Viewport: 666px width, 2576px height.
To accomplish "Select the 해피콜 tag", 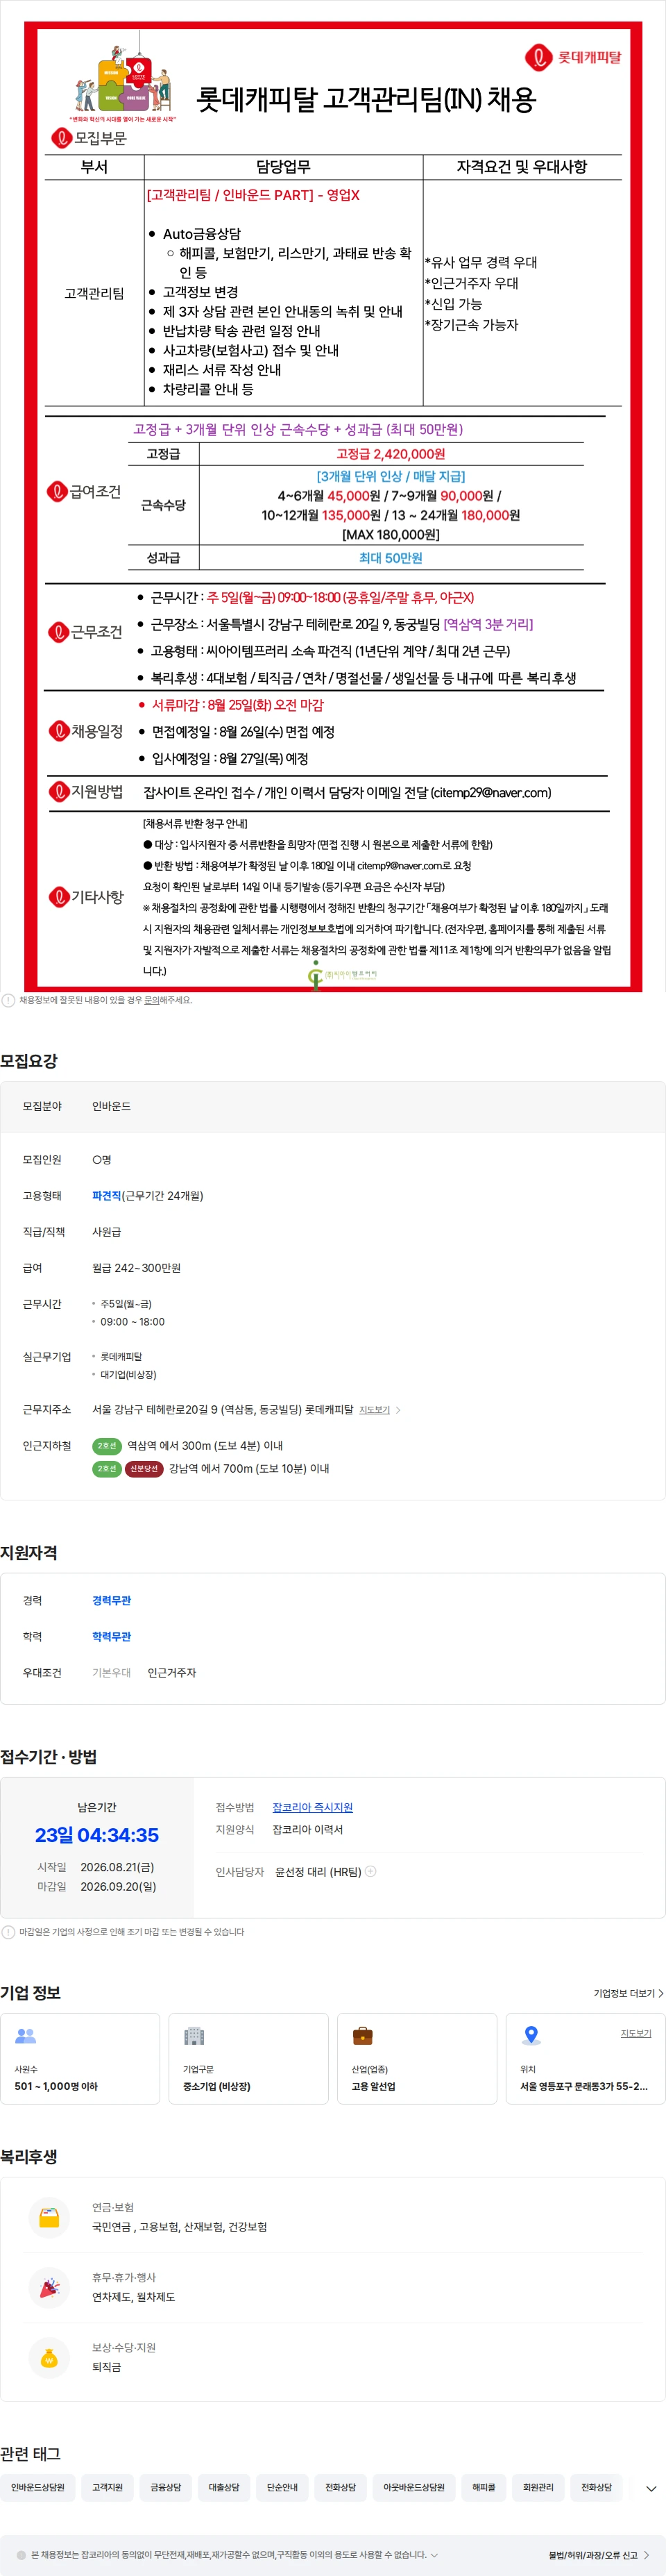I will (484, 2487).
